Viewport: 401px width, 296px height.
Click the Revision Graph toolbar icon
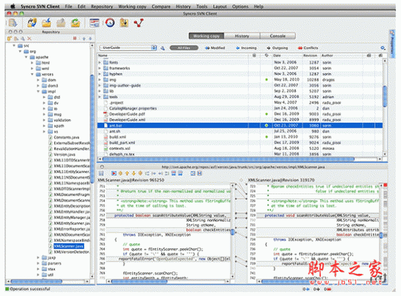(138, 23)
